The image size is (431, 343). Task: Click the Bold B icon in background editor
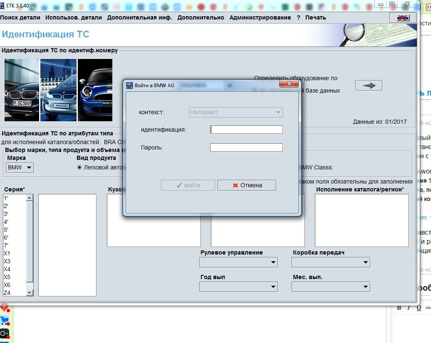tap(399, 308)
